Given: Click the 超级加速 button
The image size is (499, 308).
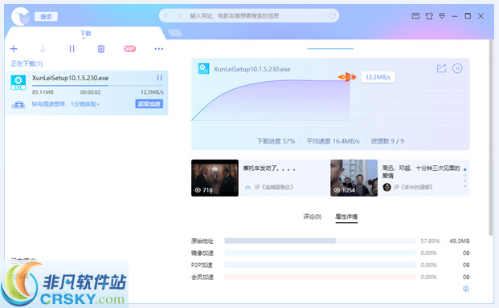Looking at the screenshot, I should click(x=149, y=103).
